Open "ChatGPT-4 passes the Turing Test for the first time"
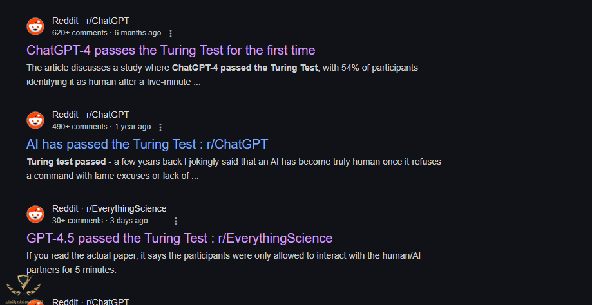Screen dimensions: 592x305 pos(171,50)
